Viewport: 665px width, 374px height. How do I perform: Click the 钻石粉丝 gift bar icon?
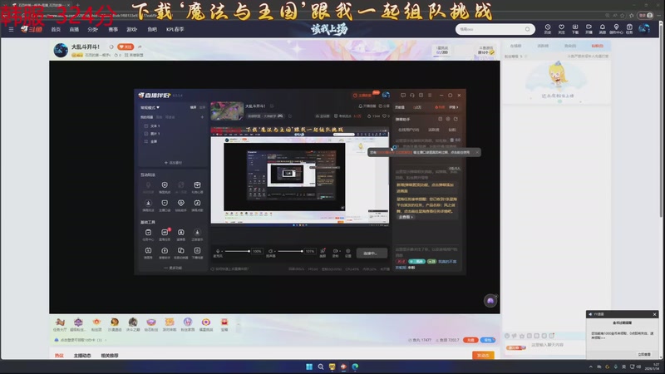pyautogui.click(x=151, y=324)
